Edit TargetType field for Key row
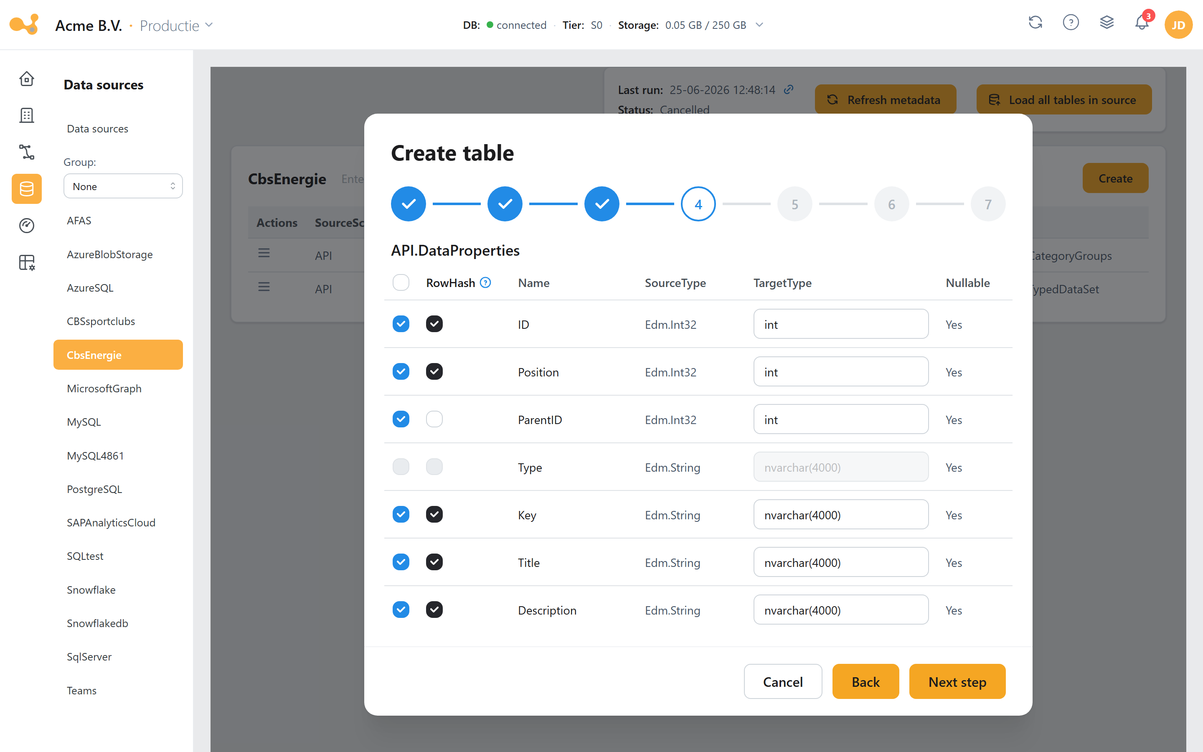Image resolution: width=1203 pixels, height=752 pixels. click(x=840, y=515)
